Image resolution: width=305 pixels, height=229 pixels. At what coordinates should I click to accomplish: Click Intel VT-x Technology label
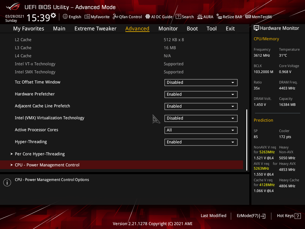[35, 64]
